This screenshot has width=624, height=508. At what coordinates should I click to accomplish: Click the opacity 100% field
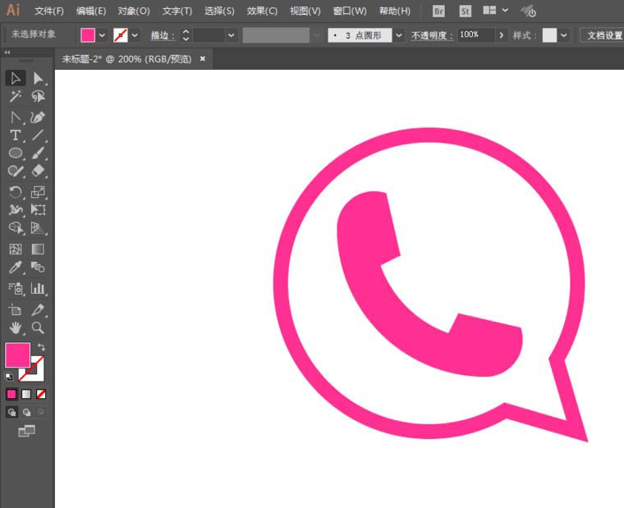click(x=476, y=35)
